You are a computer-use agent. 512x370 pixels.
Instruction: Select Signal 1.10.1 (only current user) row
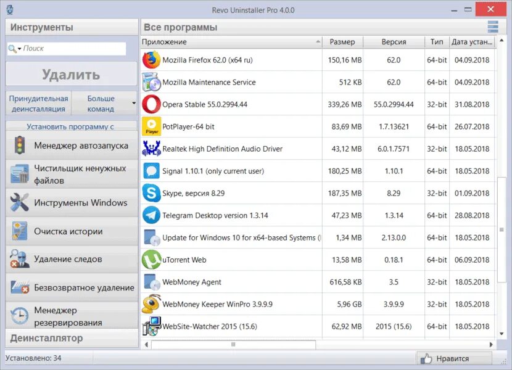coord(318,171)
